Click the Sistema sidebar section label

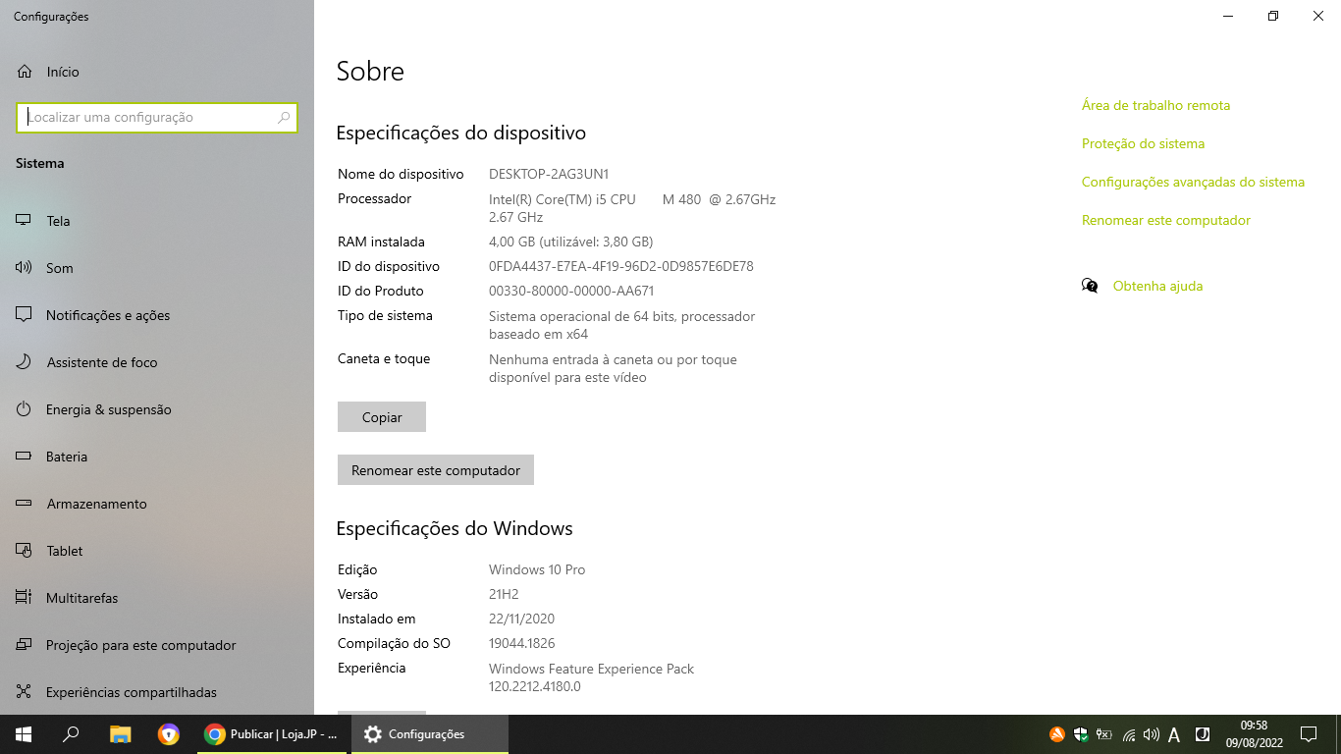[x=40, y=163]
